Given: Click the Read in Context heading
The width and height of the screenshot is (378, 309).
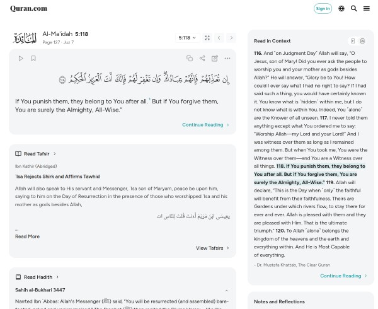Looking at the screenshot, I should [x=272, y=41].
